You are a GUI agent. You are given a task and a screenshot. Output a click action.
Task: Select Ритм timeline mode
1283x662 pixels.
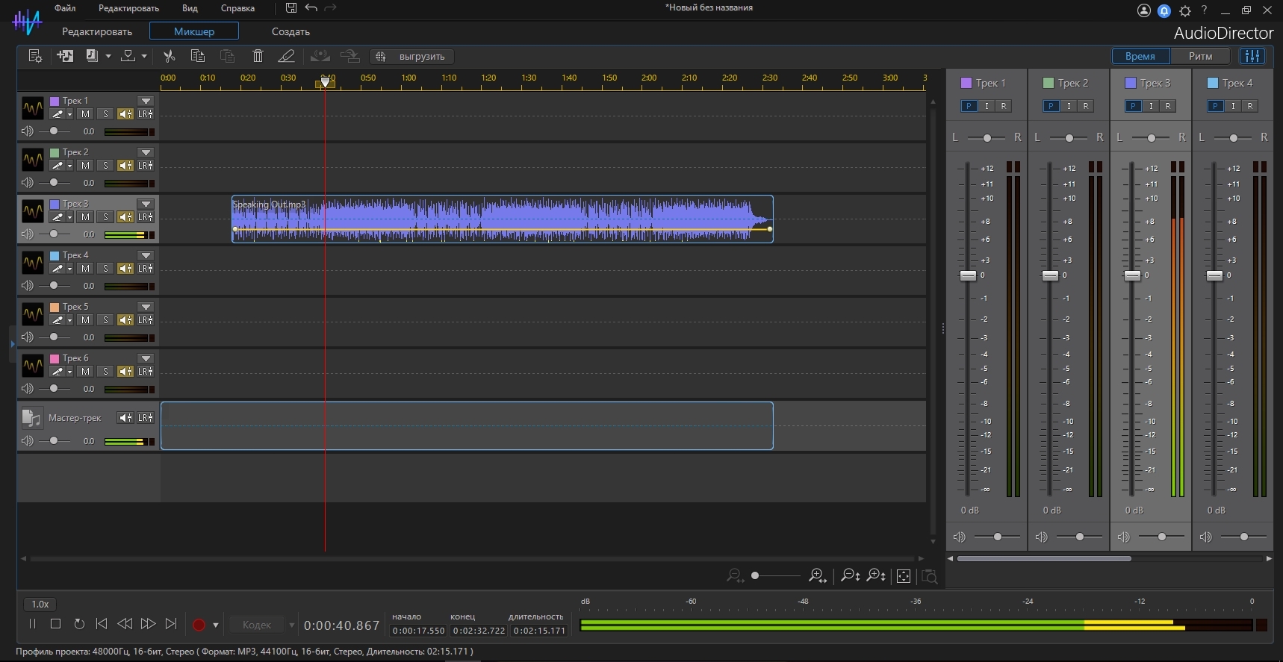(1200, 56)
